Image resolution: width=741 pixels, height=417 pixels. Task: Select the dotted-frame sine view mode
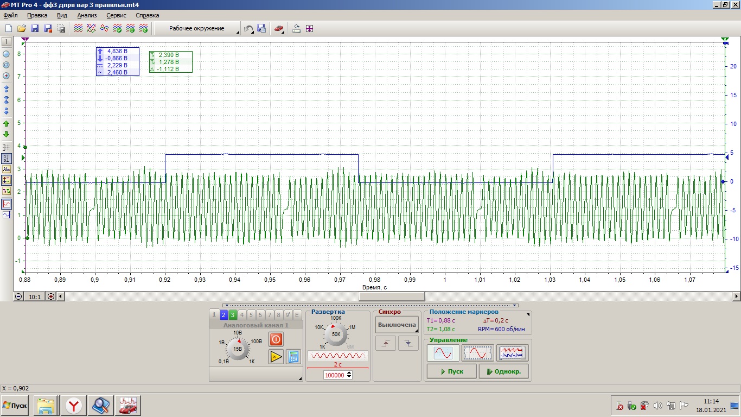pos(477,353)
